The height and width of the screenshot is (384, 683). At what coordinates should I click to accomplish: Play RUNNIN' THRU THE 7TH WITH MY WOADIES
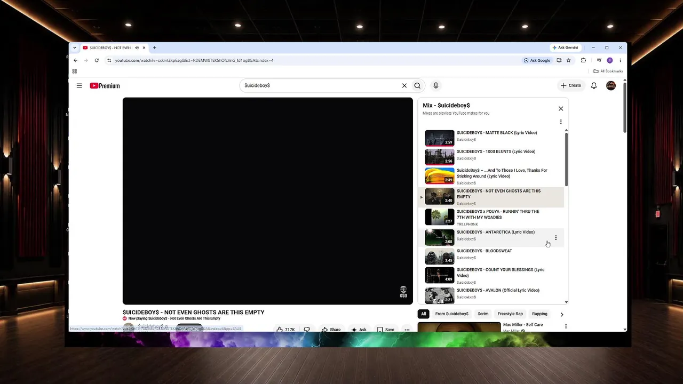[x=491, y=217]
